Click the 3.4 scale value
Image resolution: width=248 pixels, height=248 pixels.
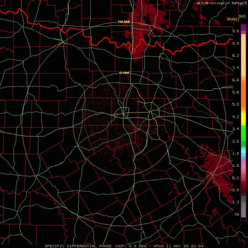[236, 129]
